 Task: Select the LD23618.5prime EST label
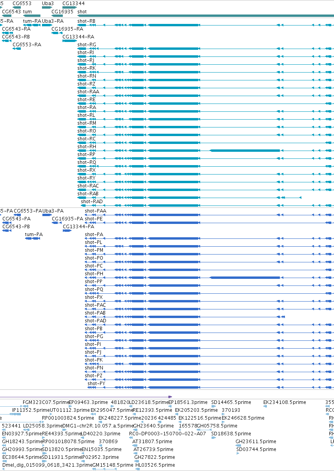(x=149, y=402)
